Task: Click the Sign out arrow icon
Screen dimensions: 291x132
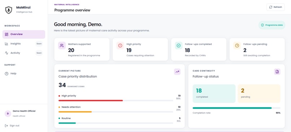Action: 6,126
